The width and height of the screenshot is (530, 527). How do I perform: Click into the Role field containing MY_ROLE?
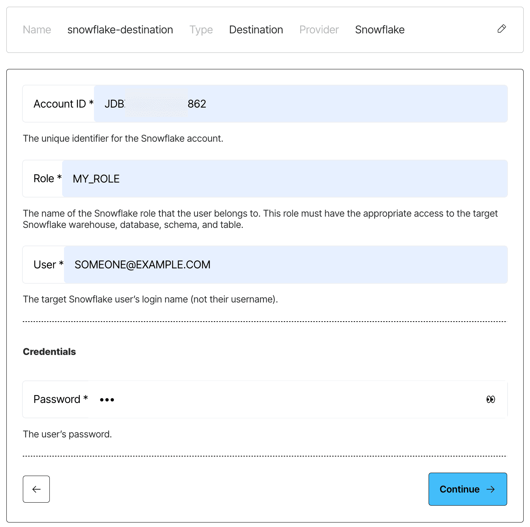tap(285, 179)
